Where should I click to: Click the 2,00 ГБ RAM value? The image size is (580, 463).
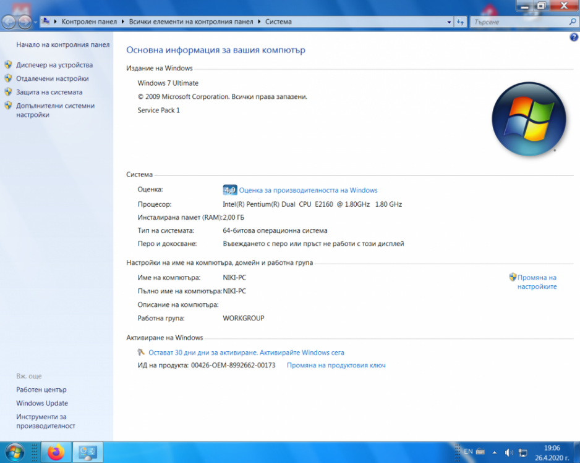click(233, 217)
